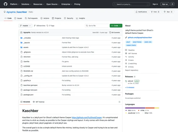Click the Sign up button
The height and width of the screenshot is (132, 178).
pyautogui.click(x=165, y=4)
